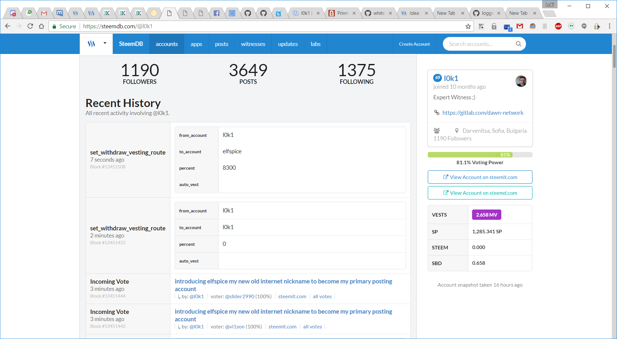Open the apps menu item

196,44
